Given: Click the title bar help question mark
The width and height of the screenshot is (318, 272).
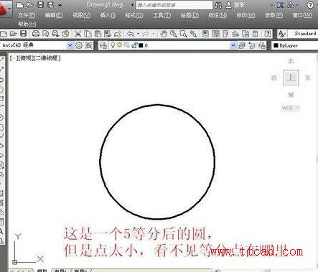Looking at the screenshot, I should (x=310, y=5).
